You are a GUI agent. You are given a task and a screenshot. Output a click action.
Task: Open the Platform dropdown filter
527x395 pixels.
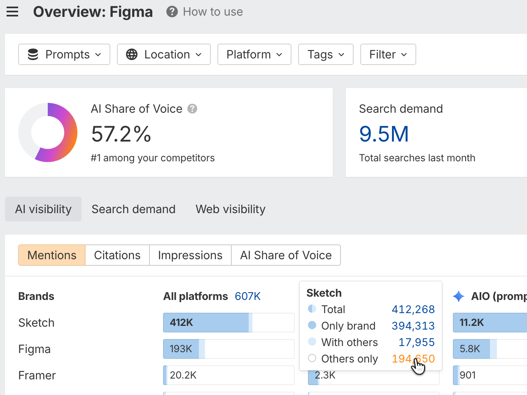coord(254,54)
